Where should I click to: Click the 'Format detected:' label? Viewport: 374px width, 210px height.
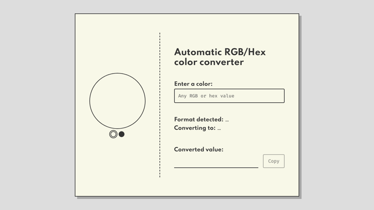199,119
